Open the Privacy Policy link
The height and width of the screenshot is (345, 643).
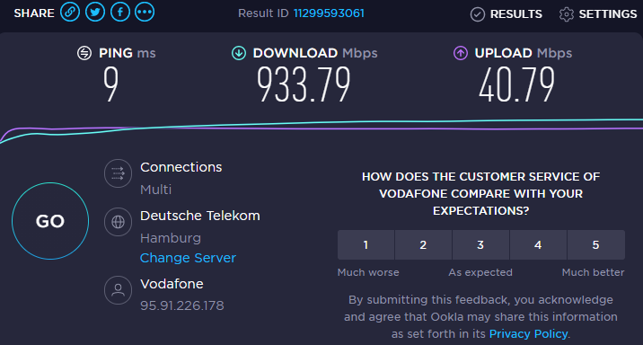coord(529,334)
